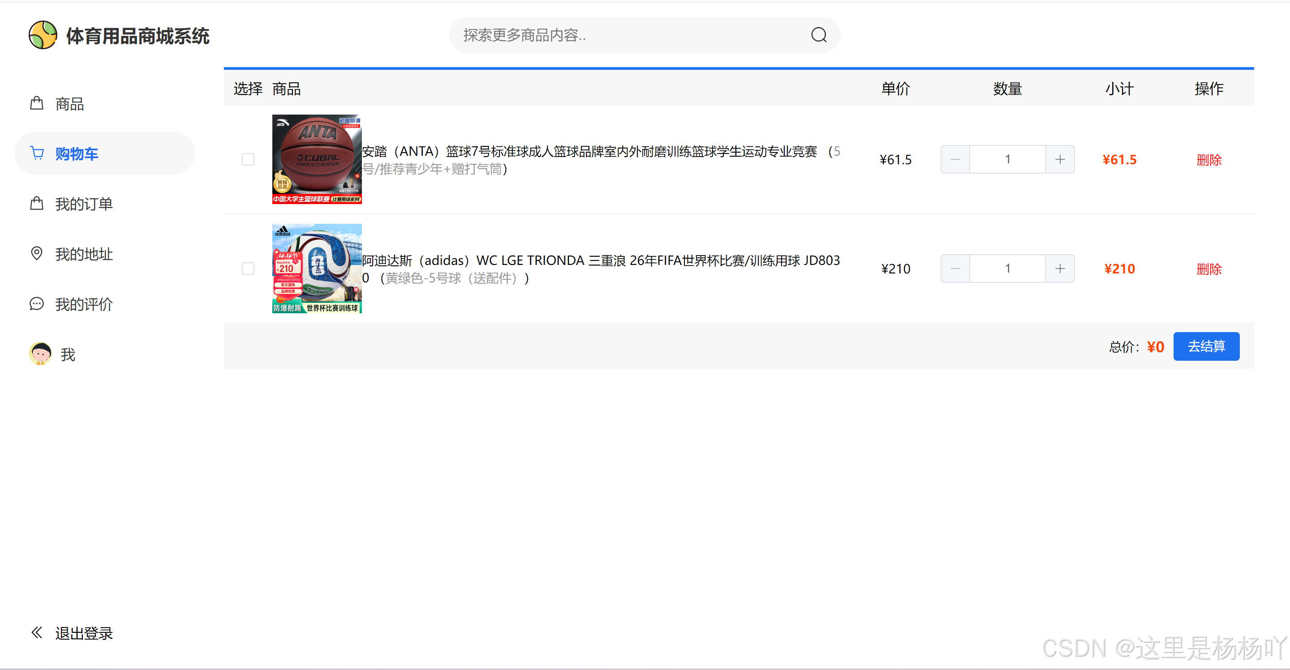Click the bag icon beside 我的订单
The image size is (1290, 670).
37,203
